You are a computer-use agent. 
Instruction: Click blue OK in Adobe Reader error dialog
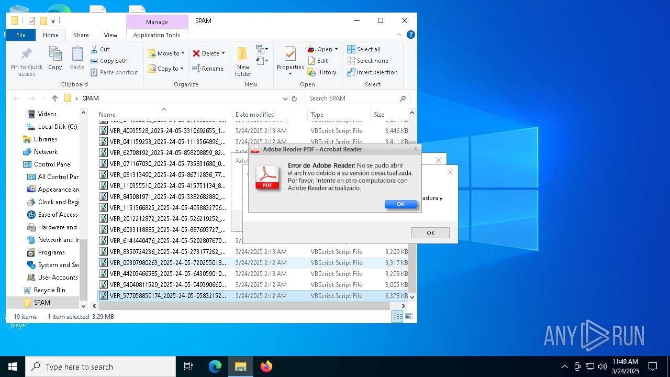(400, 204)
